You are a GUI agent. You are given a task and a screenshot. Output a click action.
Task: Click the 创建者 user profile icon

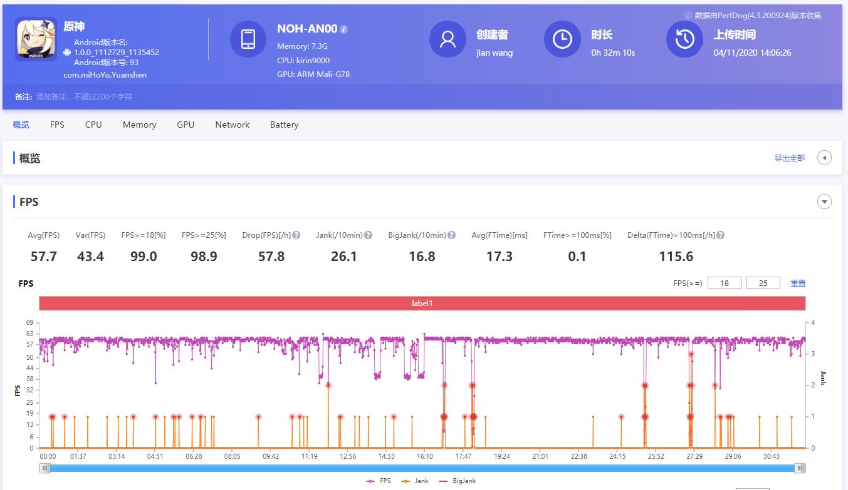point(448,39)
